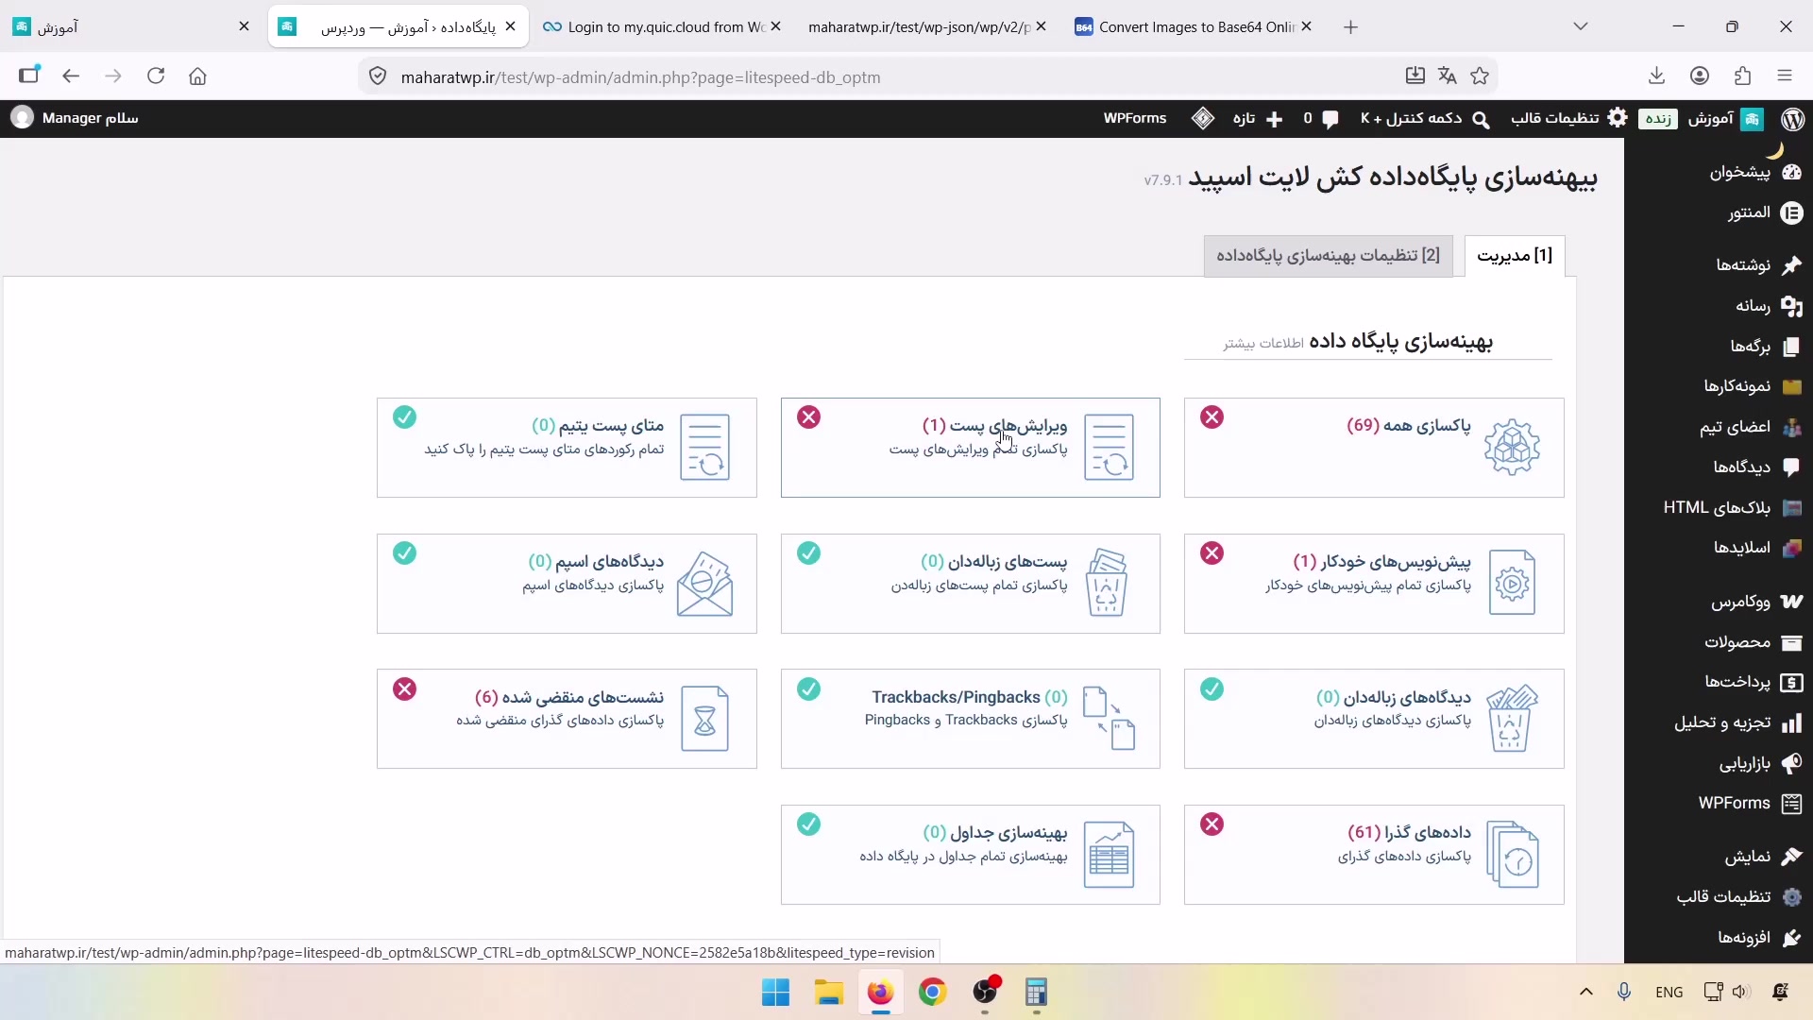Click the WordPress logo in admin bar
The width and height of the screenshot is (1813, 1020).
click(x=1792, y=118)
